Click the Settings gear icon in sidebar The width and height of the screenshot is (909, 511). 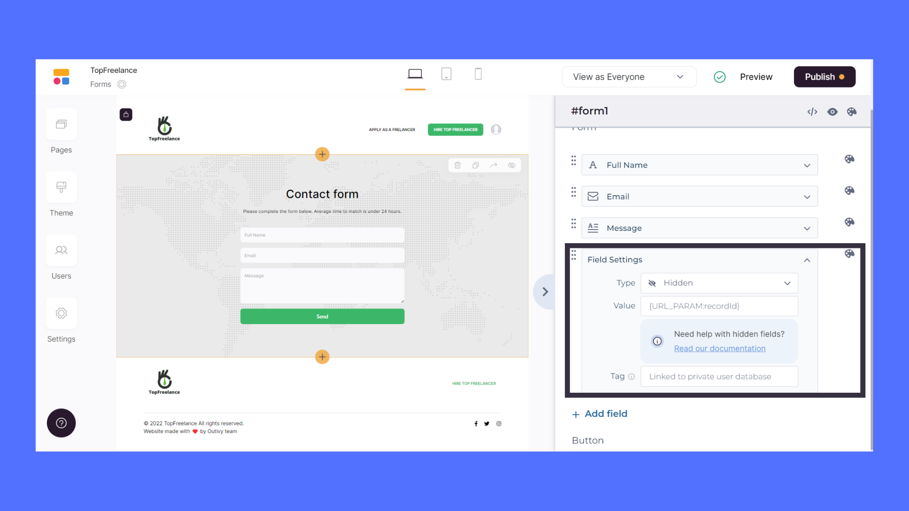click(x=61, y=313)
